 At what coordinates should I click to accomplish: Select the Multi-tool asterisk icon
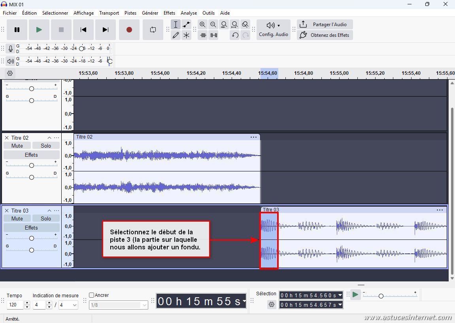186,35
